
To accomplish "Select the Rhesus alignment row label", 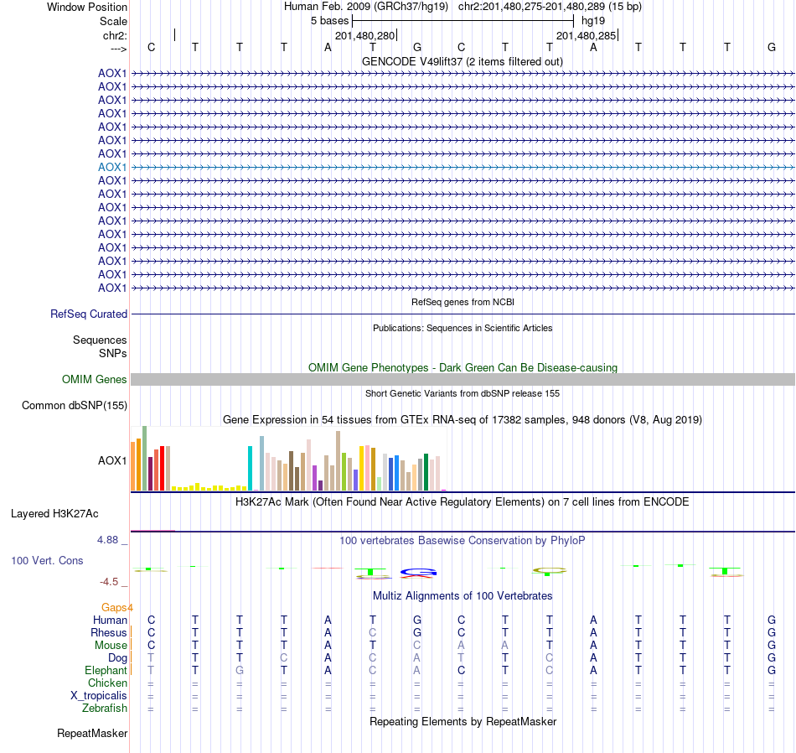I will tap(109, 632).
